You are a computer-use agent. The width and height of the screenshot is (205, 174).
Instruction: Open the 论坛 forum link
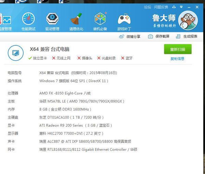coord(148,7)
